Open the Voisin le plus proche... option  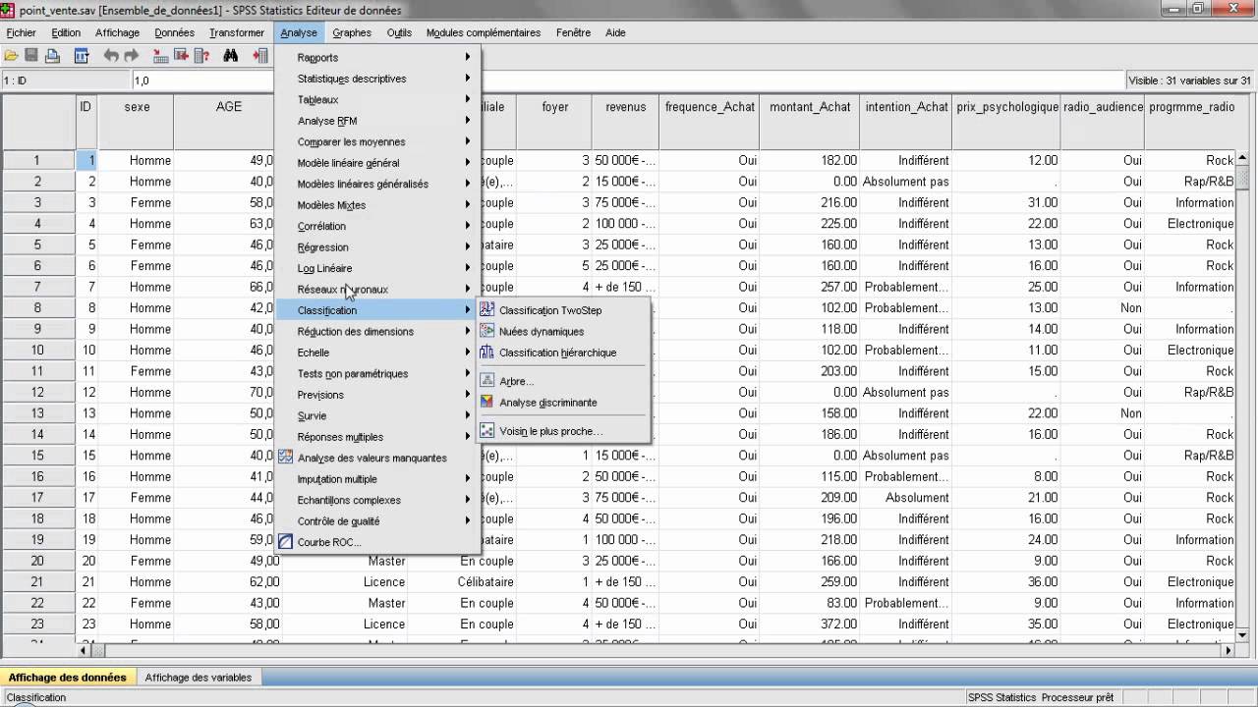point(563,431)
